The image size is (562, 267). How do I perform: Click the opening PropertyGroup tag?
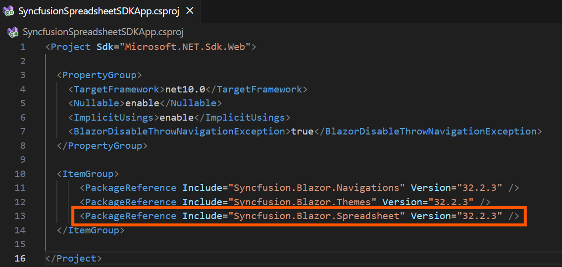click(x=100, y=75)
